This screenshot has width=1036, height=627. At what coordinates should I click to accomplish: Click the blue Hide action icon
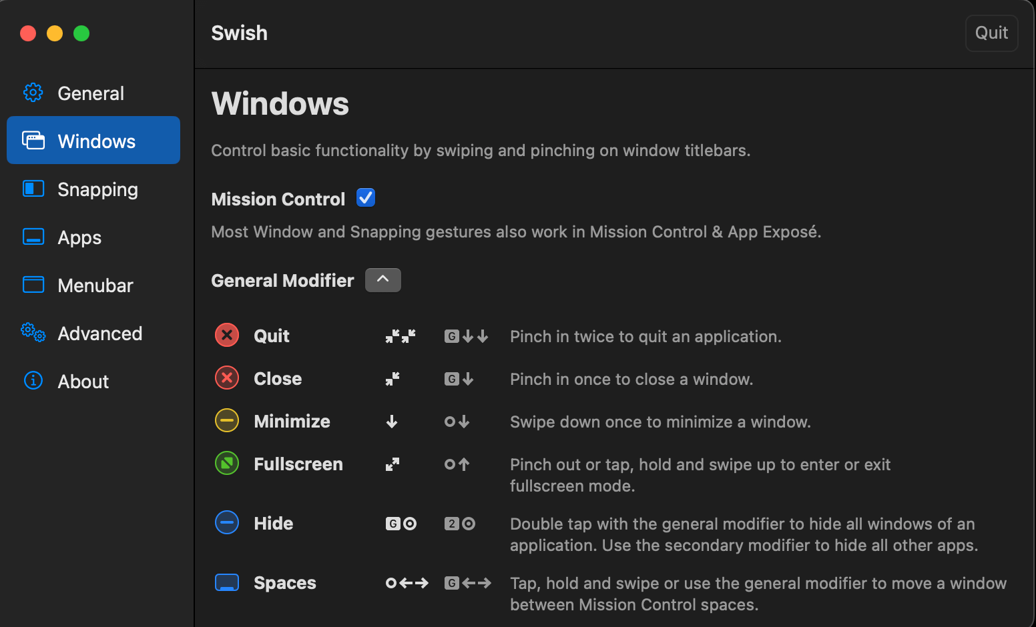pyautogui.click(x=227, y=523)
